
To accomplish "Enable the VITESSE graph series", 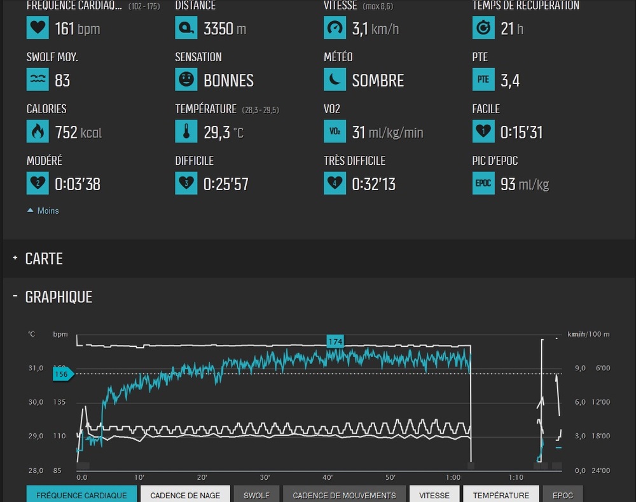I will tap(434, 495).
